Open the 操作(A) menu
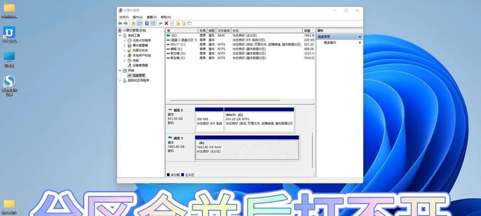Image resolution: width=481 pixels, height=216 pixels. click(x=137, y=17)
